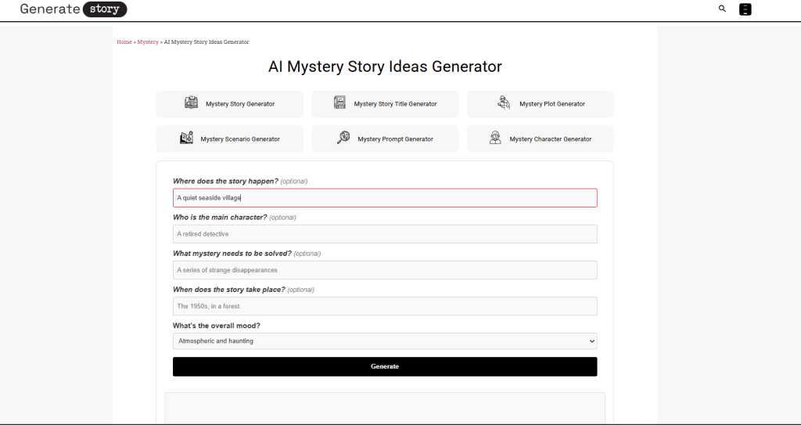Click the Generate Story site logo
Viewport: 801px width, 425px height.
point(73,9)
